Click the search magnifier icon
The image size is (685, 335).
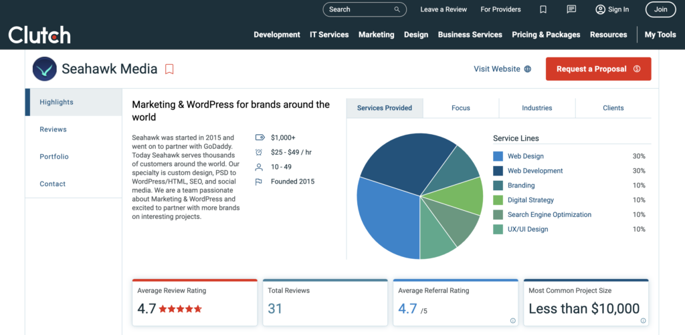[397, 9]
